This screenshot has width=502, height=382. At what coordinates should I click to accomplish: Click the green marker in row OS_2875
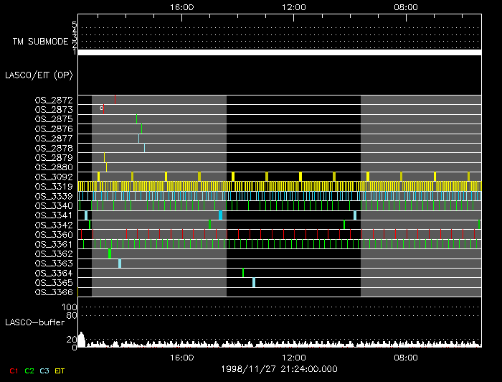click(x=136, y=118)
